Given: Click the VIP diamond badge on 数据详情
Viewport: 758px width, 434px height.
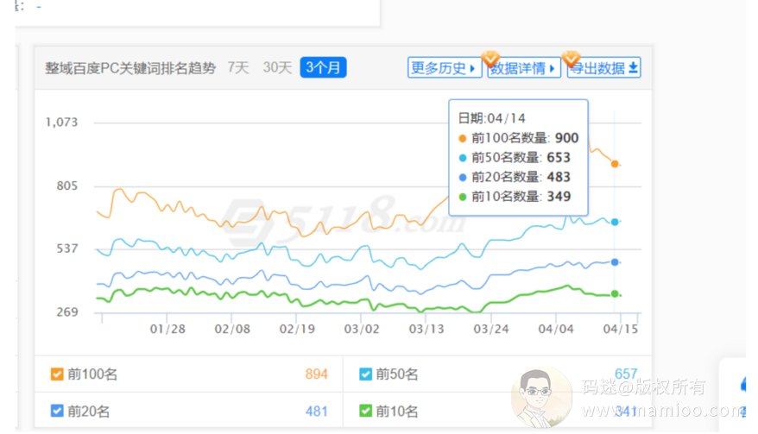Looking at the screenshot, I should coord(490,59).
